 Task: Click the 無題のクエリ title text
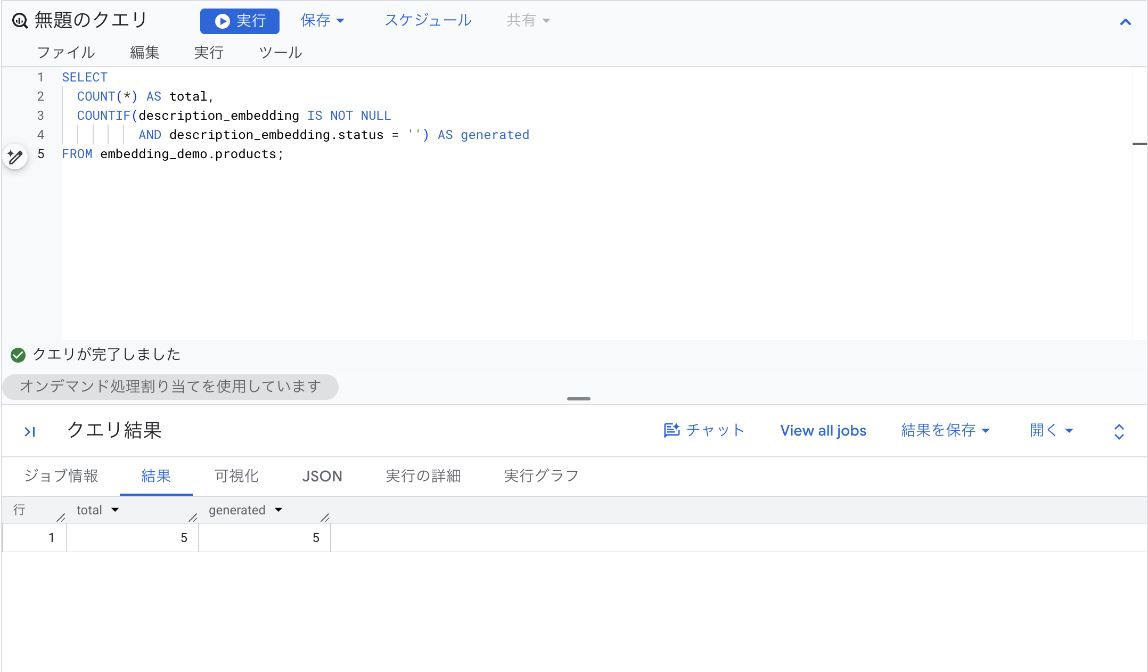91,20
